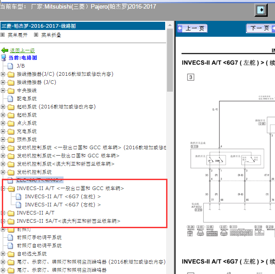This screenshot has height=274, width=275.
Task: Go to previous page with 上一页
Action: pyautogui.click(x=192, y=28)
